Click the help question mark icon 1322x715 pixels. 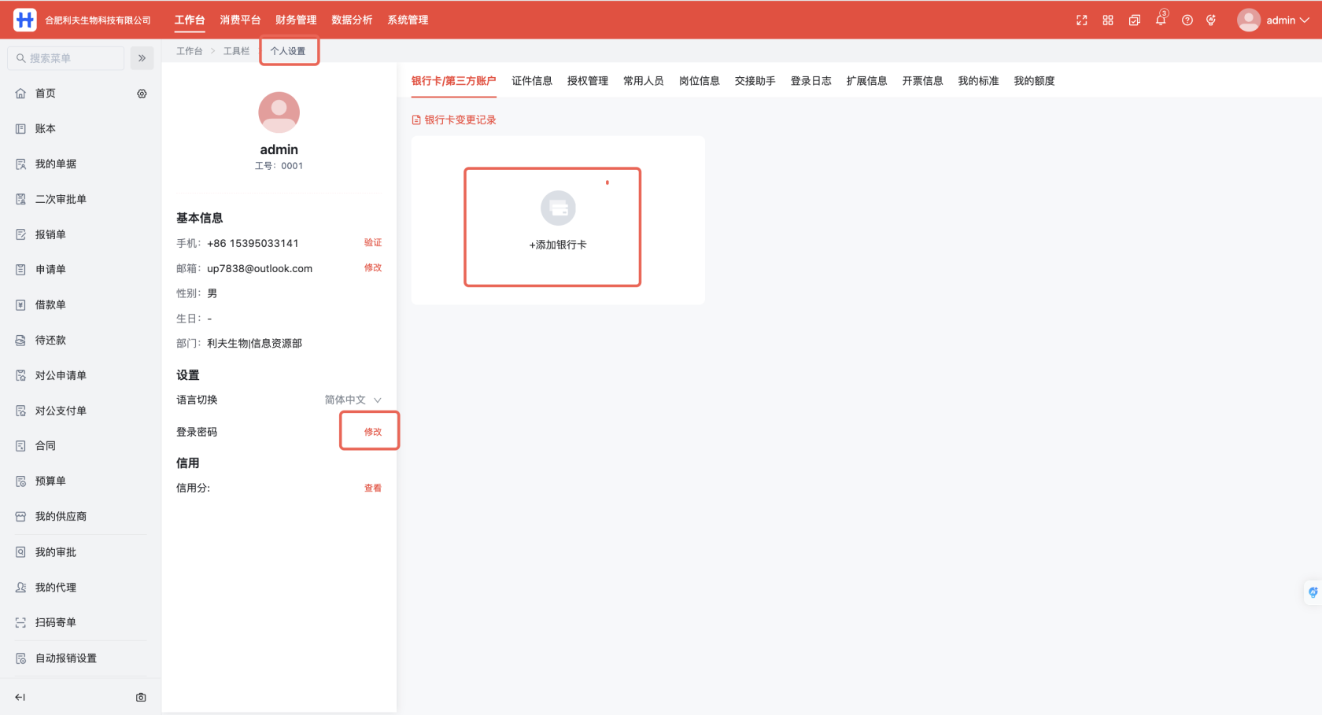tap(1187, 20)
